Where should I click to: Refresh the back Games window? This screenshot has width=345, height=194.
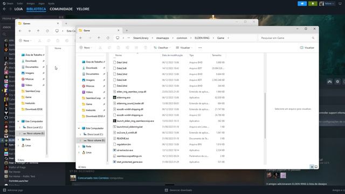click(47, 31)
